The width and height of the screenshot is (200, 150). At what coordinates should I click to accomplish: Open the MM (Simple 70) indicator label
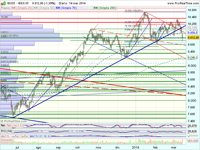click(66, 8)
